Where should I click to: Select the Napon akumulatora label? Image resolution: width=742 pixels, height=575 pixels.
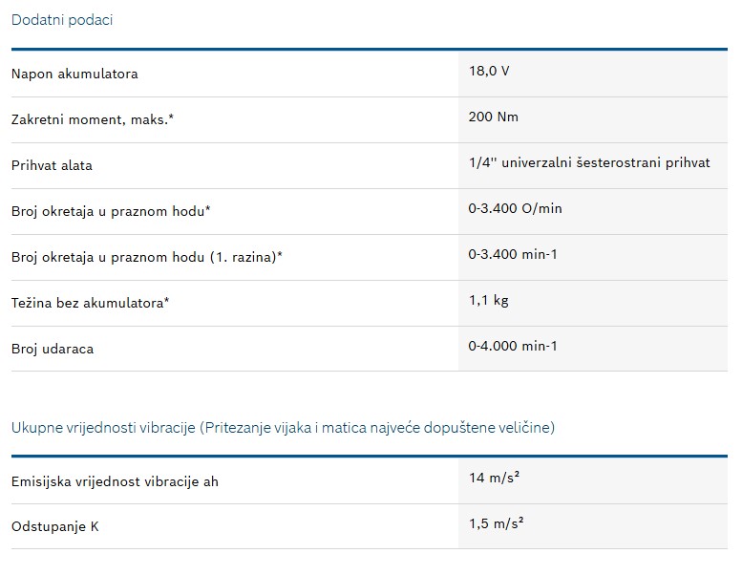click(x=74, y=74)
